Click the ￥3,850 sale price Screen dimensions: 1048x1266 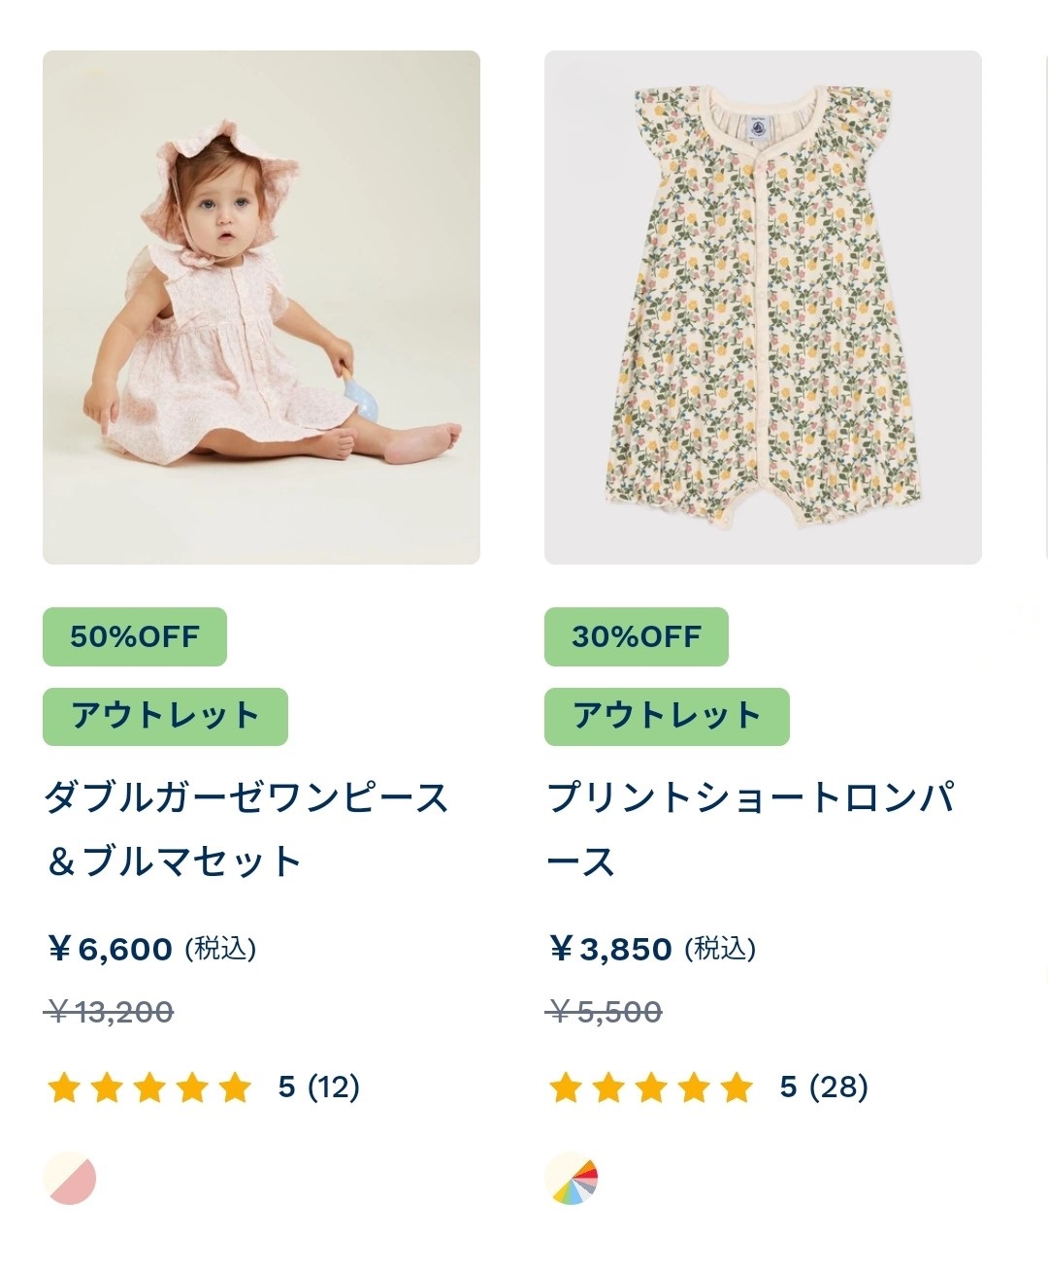(x=610, y=949)
